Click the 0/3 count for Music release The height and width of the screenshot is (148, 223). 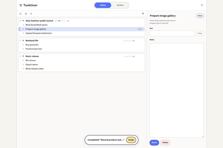[133, 56]
